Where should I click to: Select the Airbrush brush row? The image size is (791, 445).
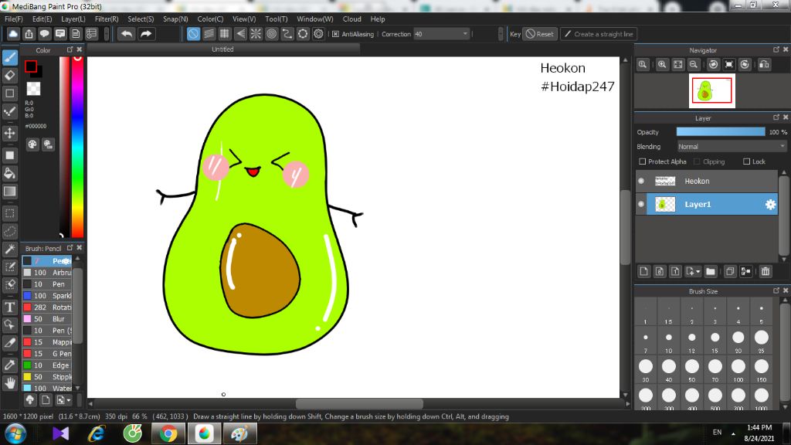click(48, 273)
